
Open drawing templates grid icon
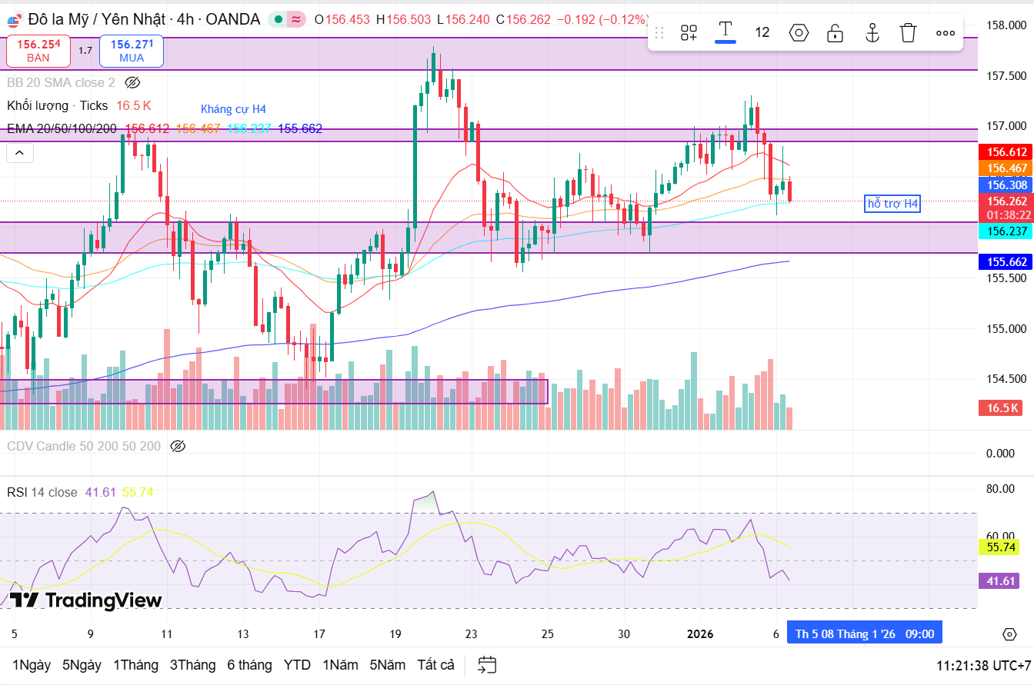(688, 32)
